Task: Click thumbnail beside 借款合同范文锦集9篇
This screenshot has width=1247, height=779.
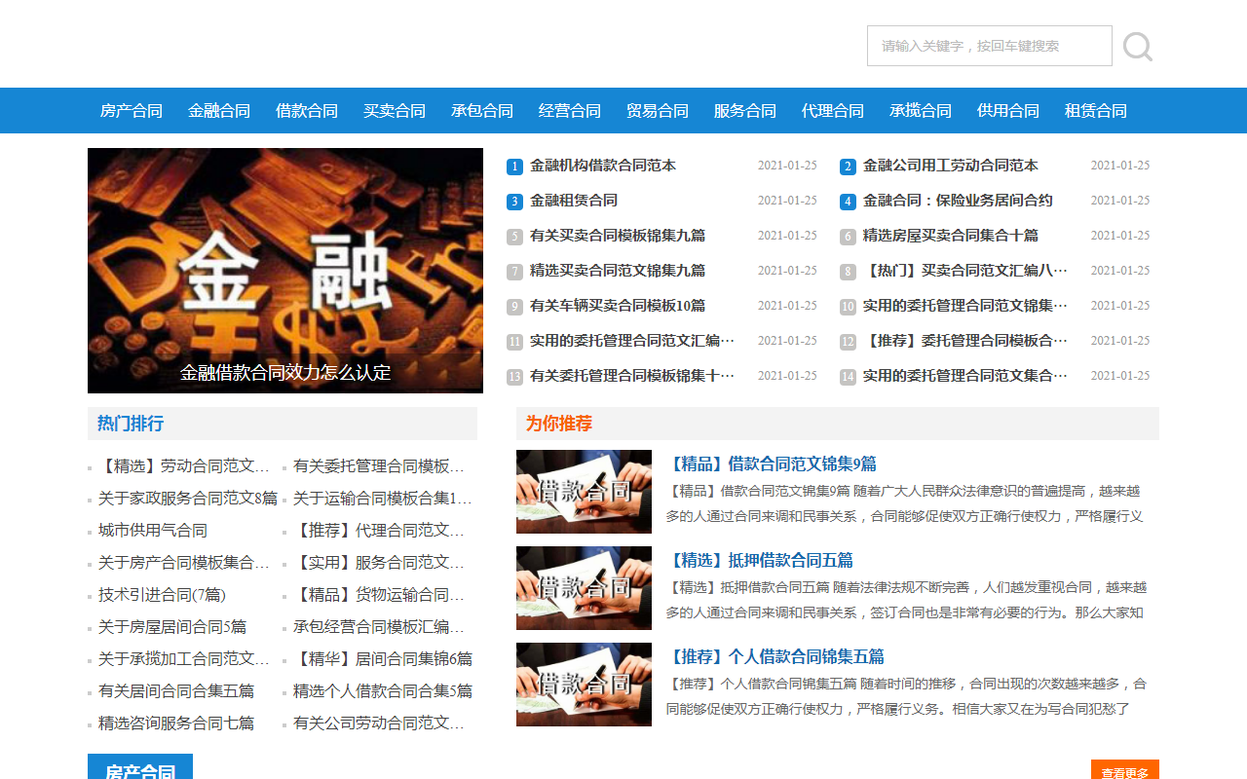Action: click(x=584, y=492)
